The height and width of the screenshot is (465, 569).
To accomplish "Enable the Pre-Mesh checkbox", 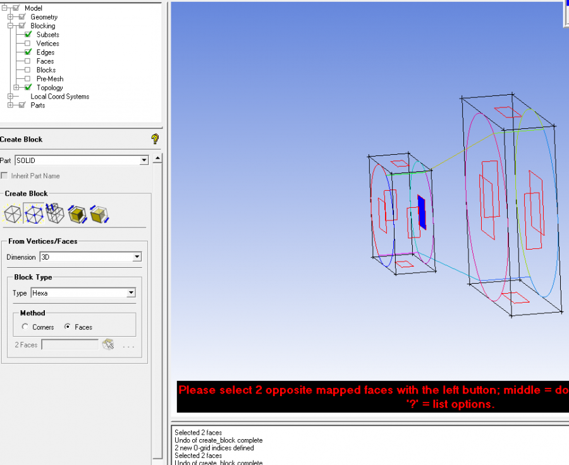I will pyautogui.click(x=28, y=79).
